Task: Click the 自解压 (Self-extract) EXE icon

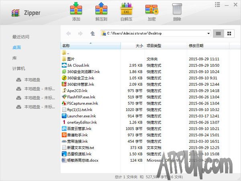Action: (127, 8)
